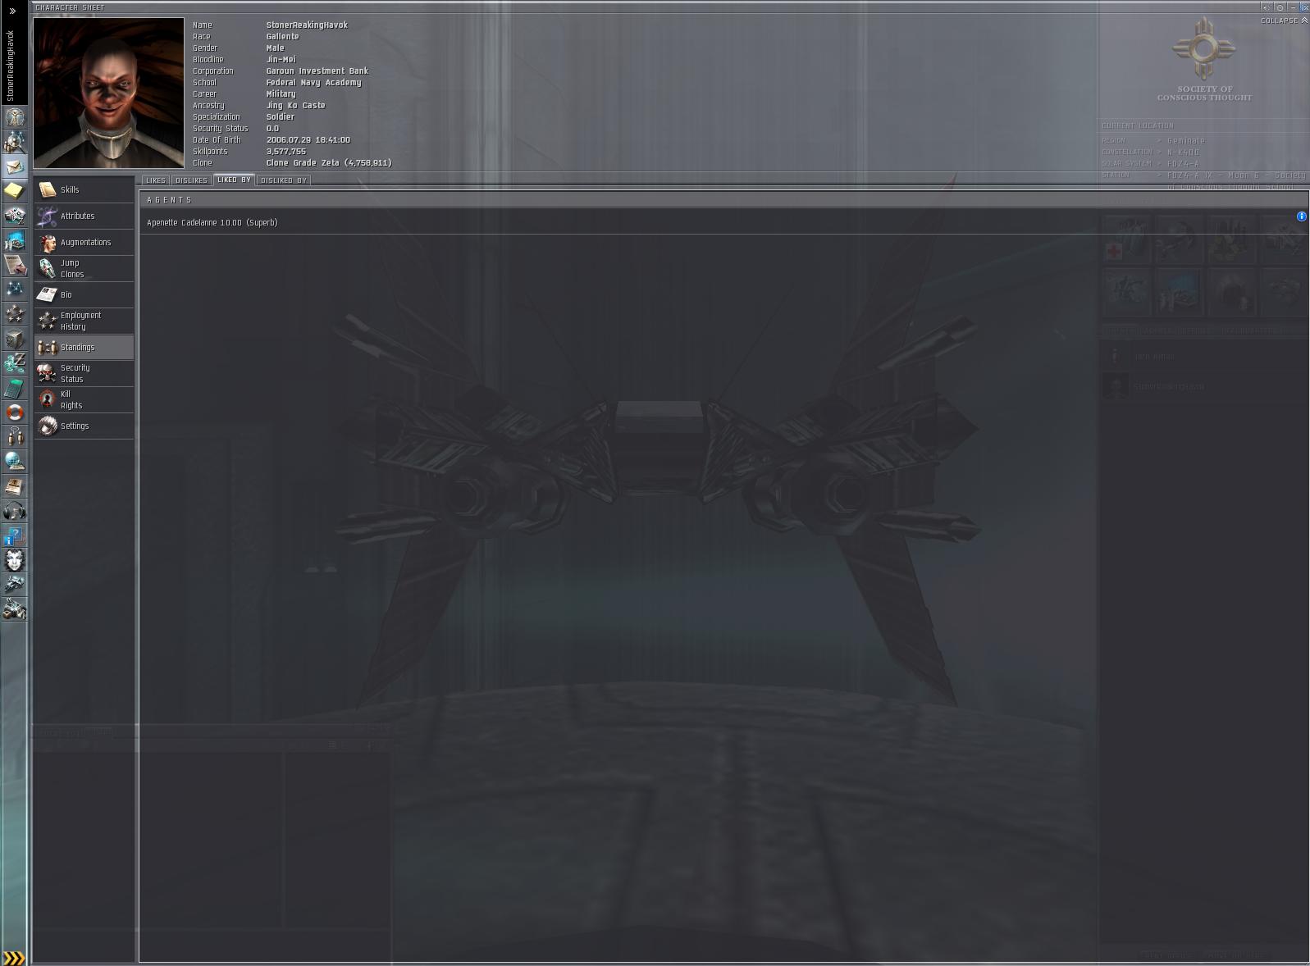Collapse the character sheet header

1284,21
